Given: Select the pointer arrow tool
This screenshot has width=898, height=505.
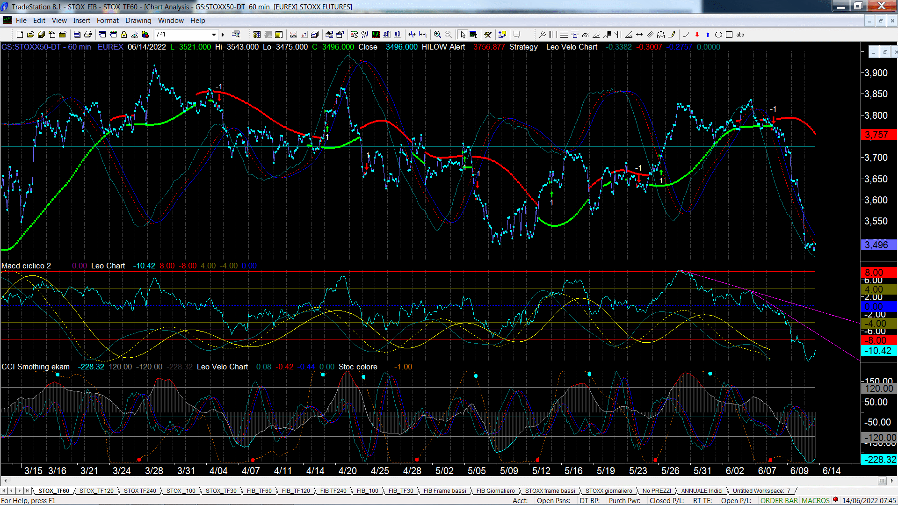Looking at the screenshot, I should (x=463, y=34).
